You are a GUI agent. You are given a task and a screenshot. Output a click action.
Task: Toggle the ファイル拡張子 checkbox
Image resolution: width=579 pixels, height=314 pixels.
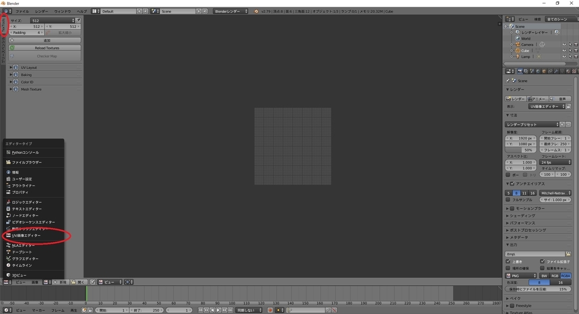[x=542, y=261]
